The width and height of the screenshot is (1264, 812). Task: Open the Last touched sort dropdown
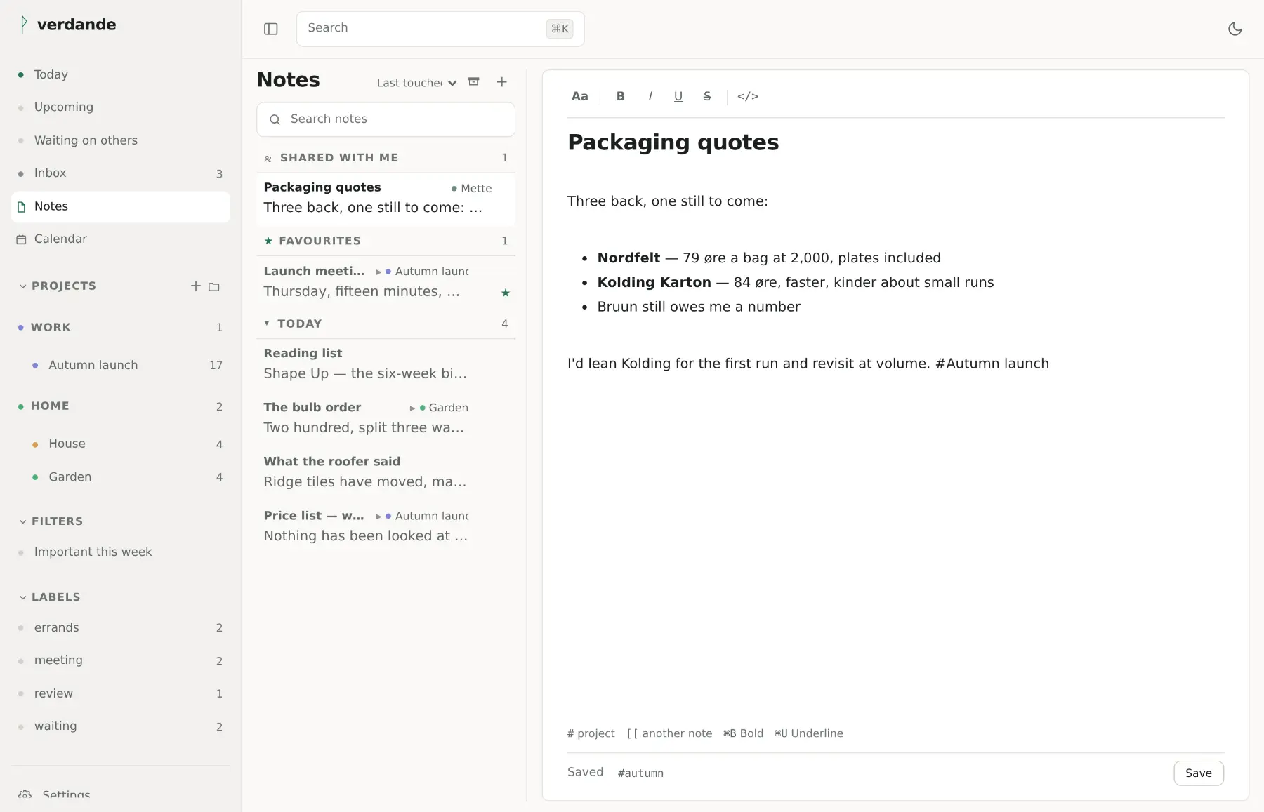416,83
